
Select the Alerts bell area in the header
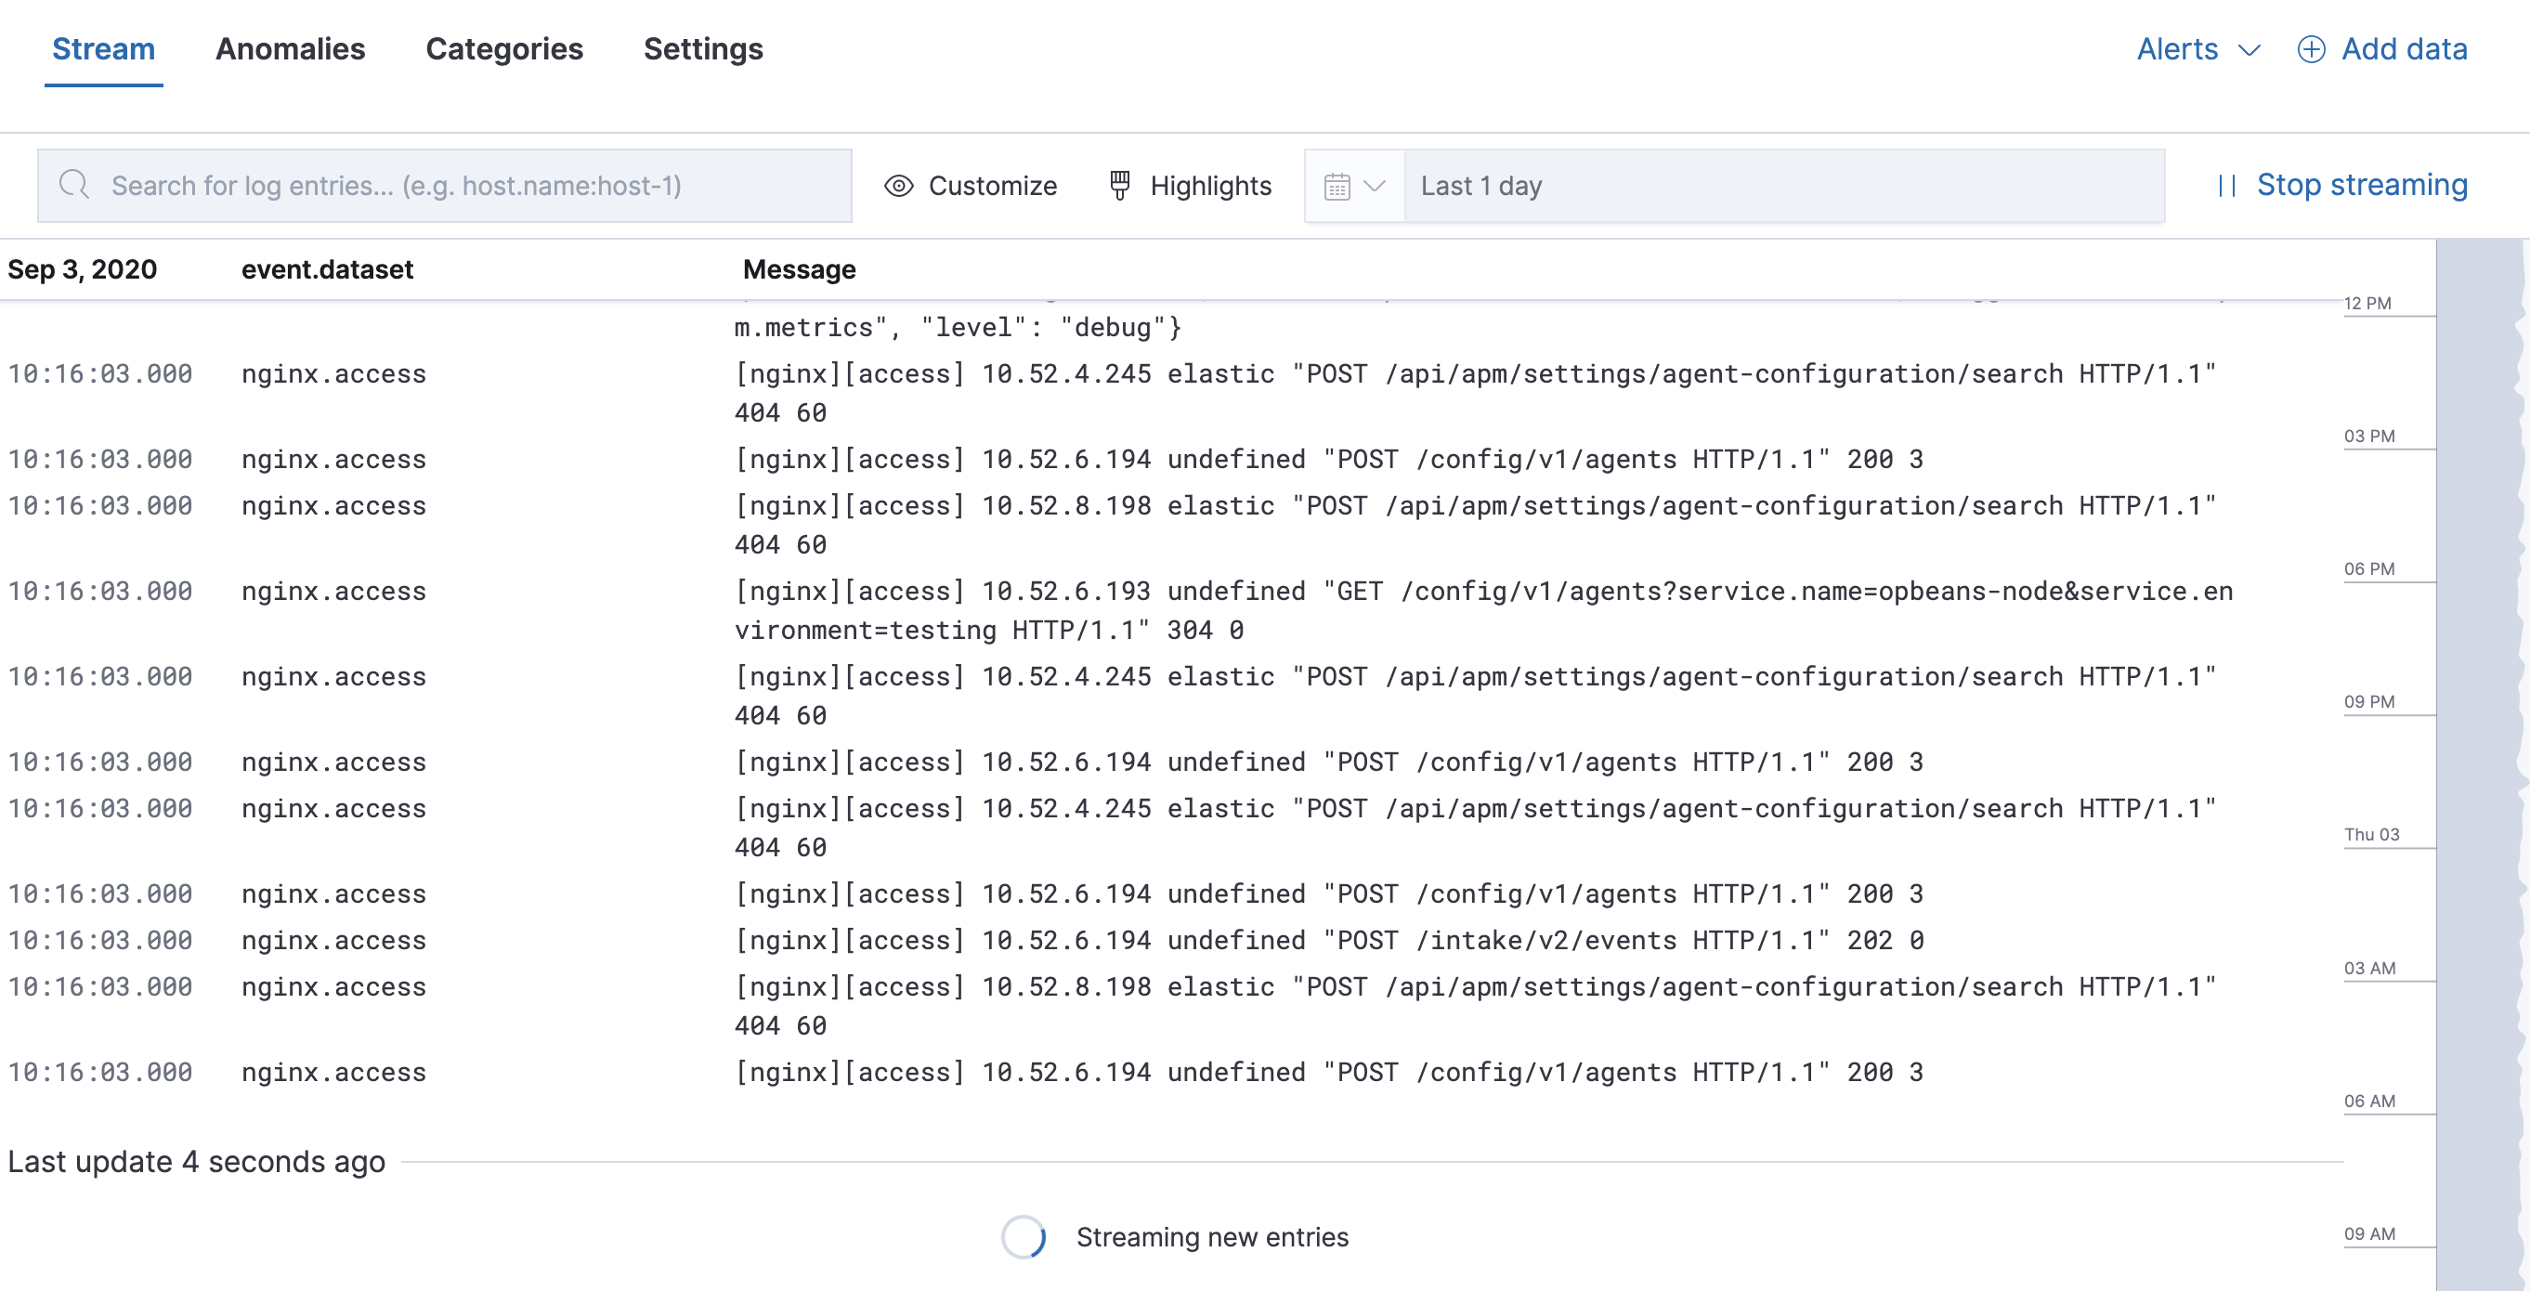tap(2176, 49)
